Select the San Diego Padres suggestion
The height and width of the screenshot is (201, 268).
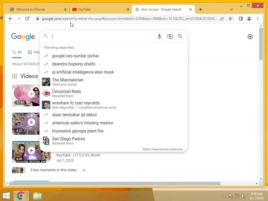pyautogui.click(x=114, y=141)
